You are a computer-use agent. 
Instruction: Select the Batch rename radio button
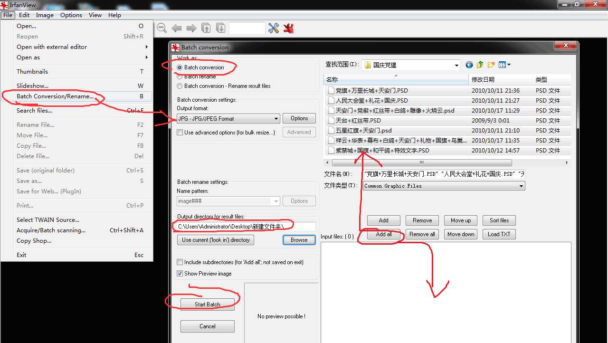point(180,76)
